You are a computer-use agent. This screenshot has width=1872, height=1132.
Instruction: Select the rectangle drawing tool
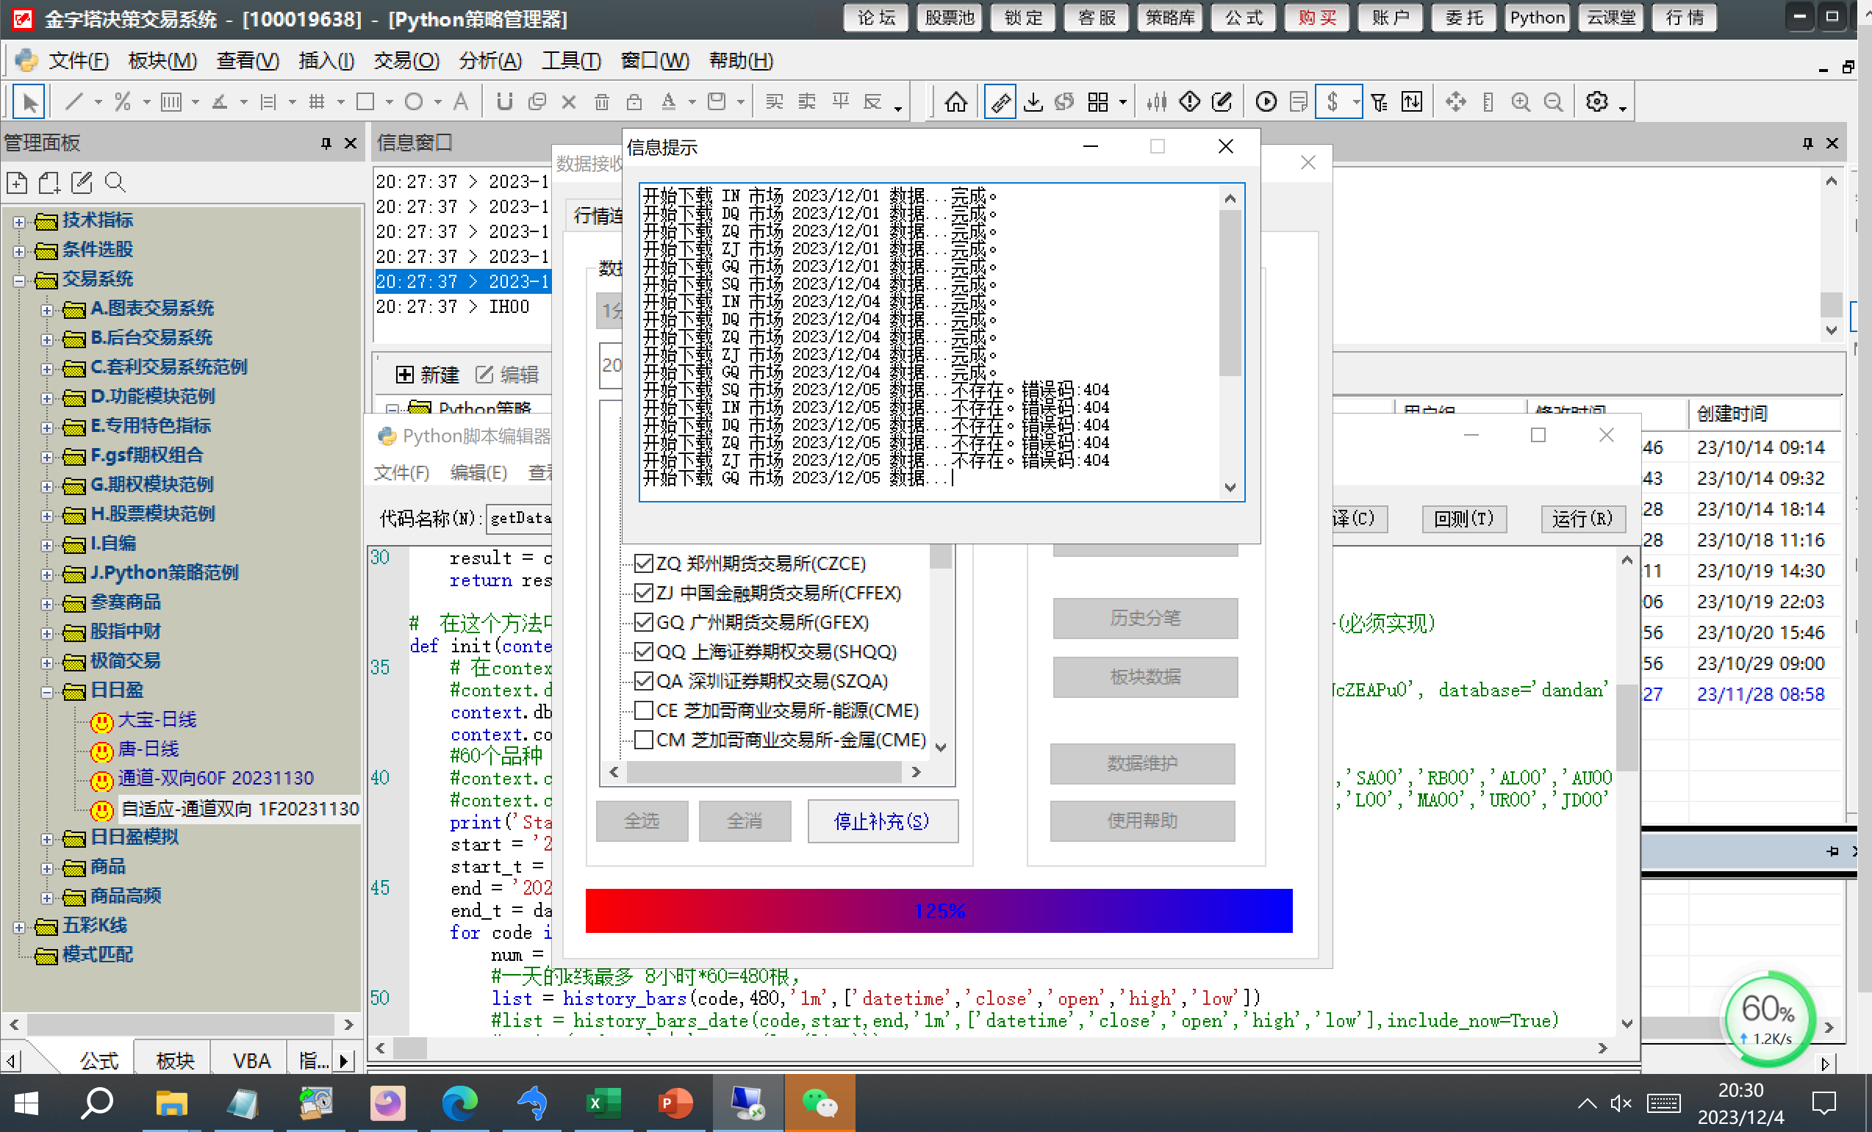(x=365, y=101)
